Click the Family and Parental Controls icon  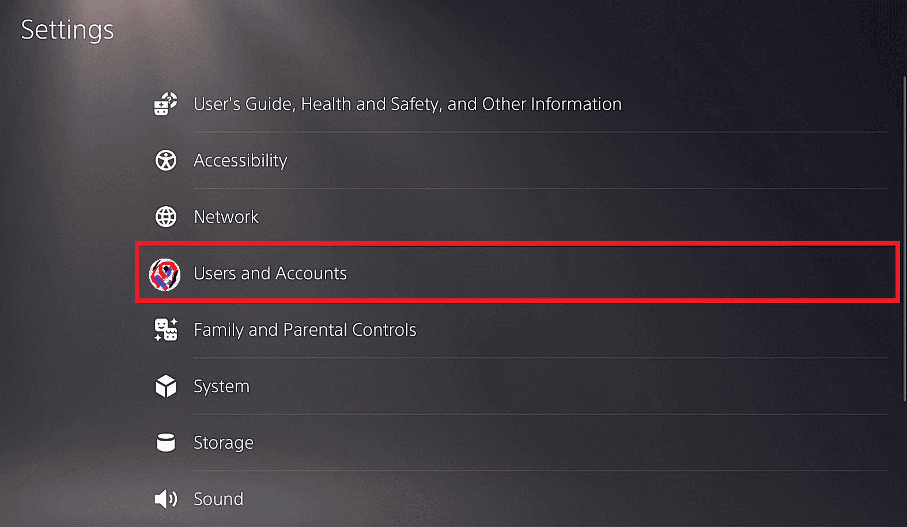coord(165,329)
